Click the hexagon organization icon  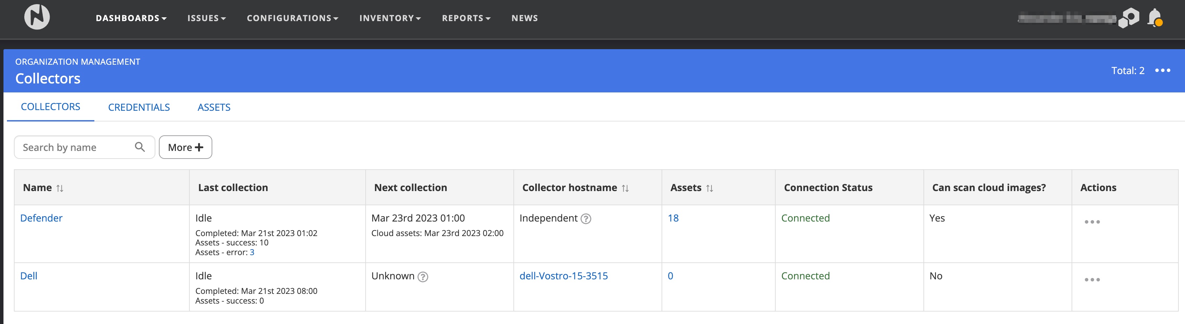click(x=1129, y=18)
